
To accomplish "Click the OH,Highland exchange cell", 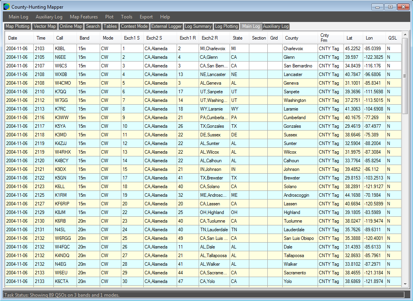I will point(214,212).
